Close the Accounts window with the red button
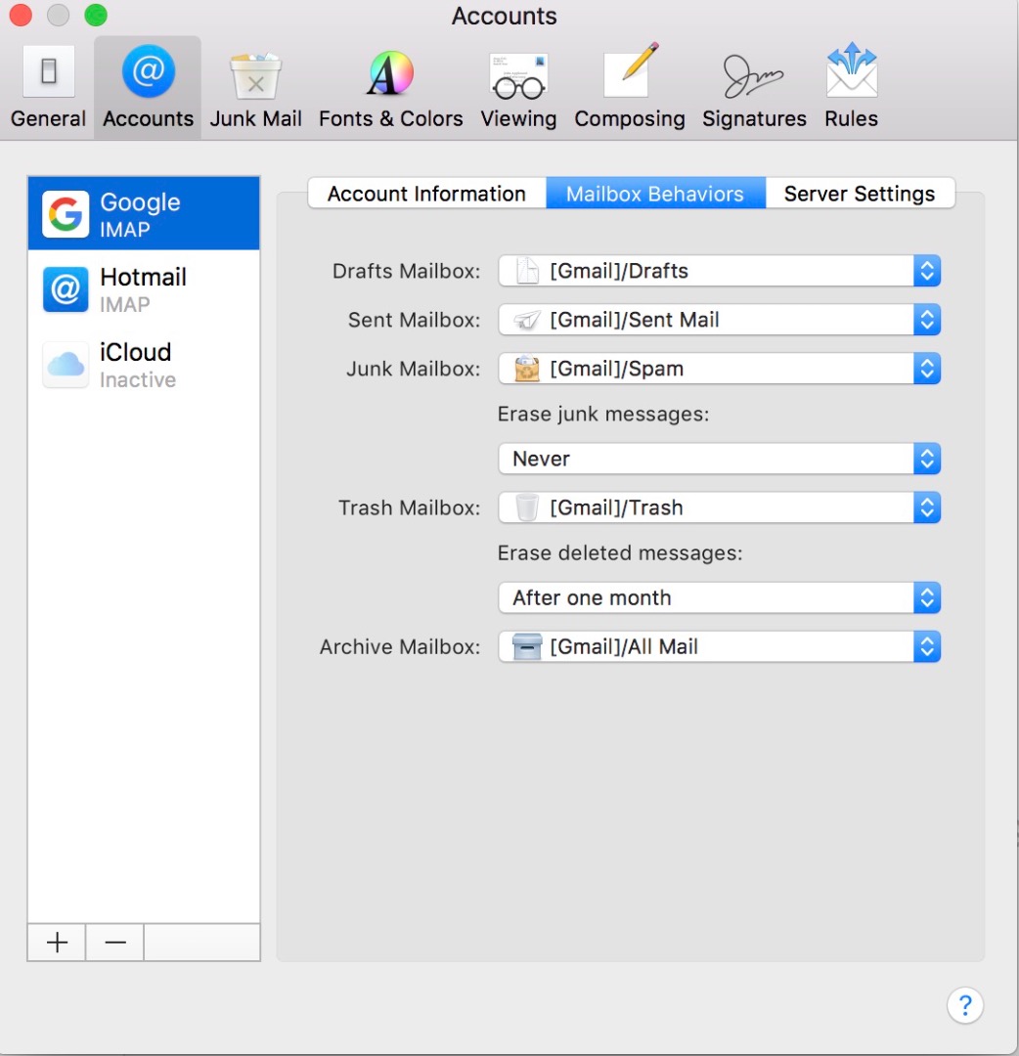This screenshot has width=1019, height=1056. click(x=21, y=15)
